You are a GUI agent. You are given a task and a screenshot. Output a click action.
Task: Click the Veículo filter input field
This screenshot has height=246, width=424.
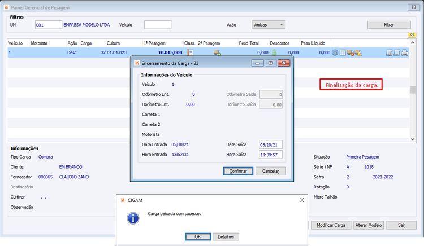point(158,25)
